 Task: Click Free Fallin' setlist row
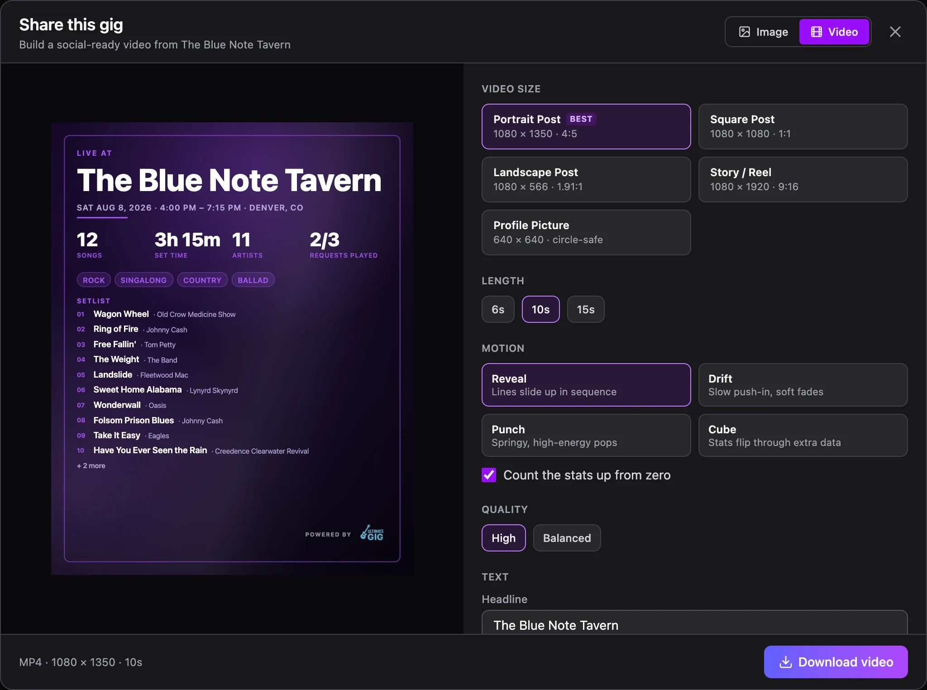126,345
